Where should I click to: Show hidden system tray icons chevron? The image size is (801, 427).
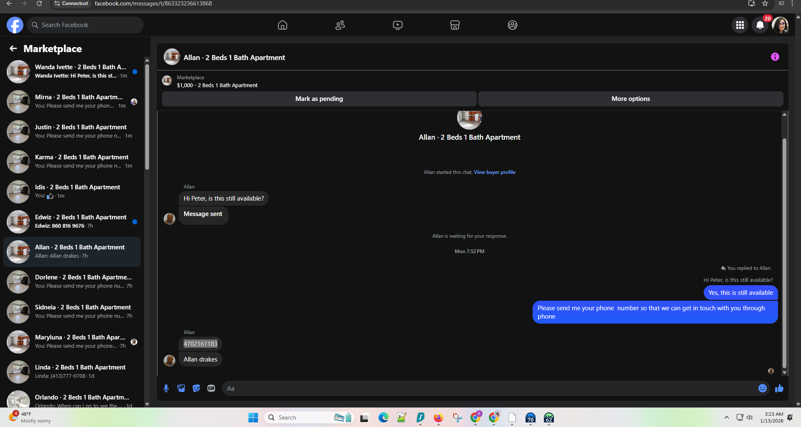pyautogui.click(x=726, y=417)
